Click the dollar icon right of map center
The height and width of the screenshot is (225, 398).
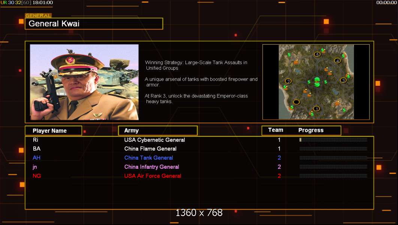pyautogui.click(x=326, y=82)
